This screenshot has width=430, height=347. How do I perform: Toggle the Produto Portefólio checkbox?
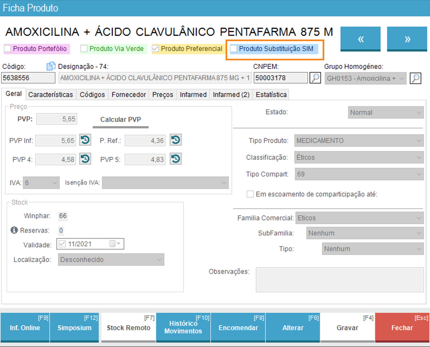coord(8,49)
